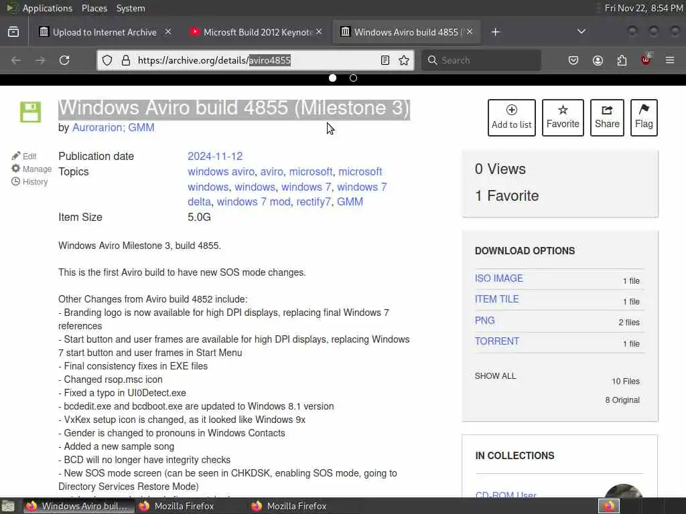Open the Firefox hamburger menu
This screenshot has height=514, width=686.
pyautogui.click(x=670, y=60)
